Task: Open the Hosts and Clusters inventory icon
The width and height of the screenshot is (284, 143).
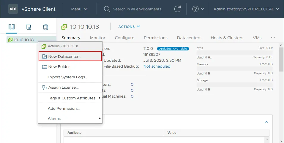Action: [12, 27]
